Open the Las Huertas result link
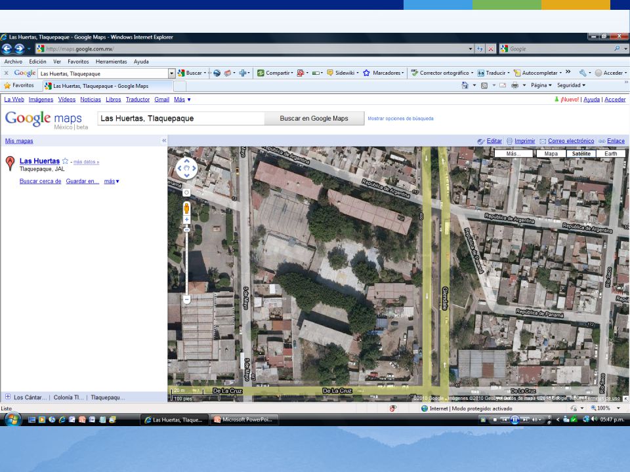This screenshot has height=472, width=630. (39, 161)
